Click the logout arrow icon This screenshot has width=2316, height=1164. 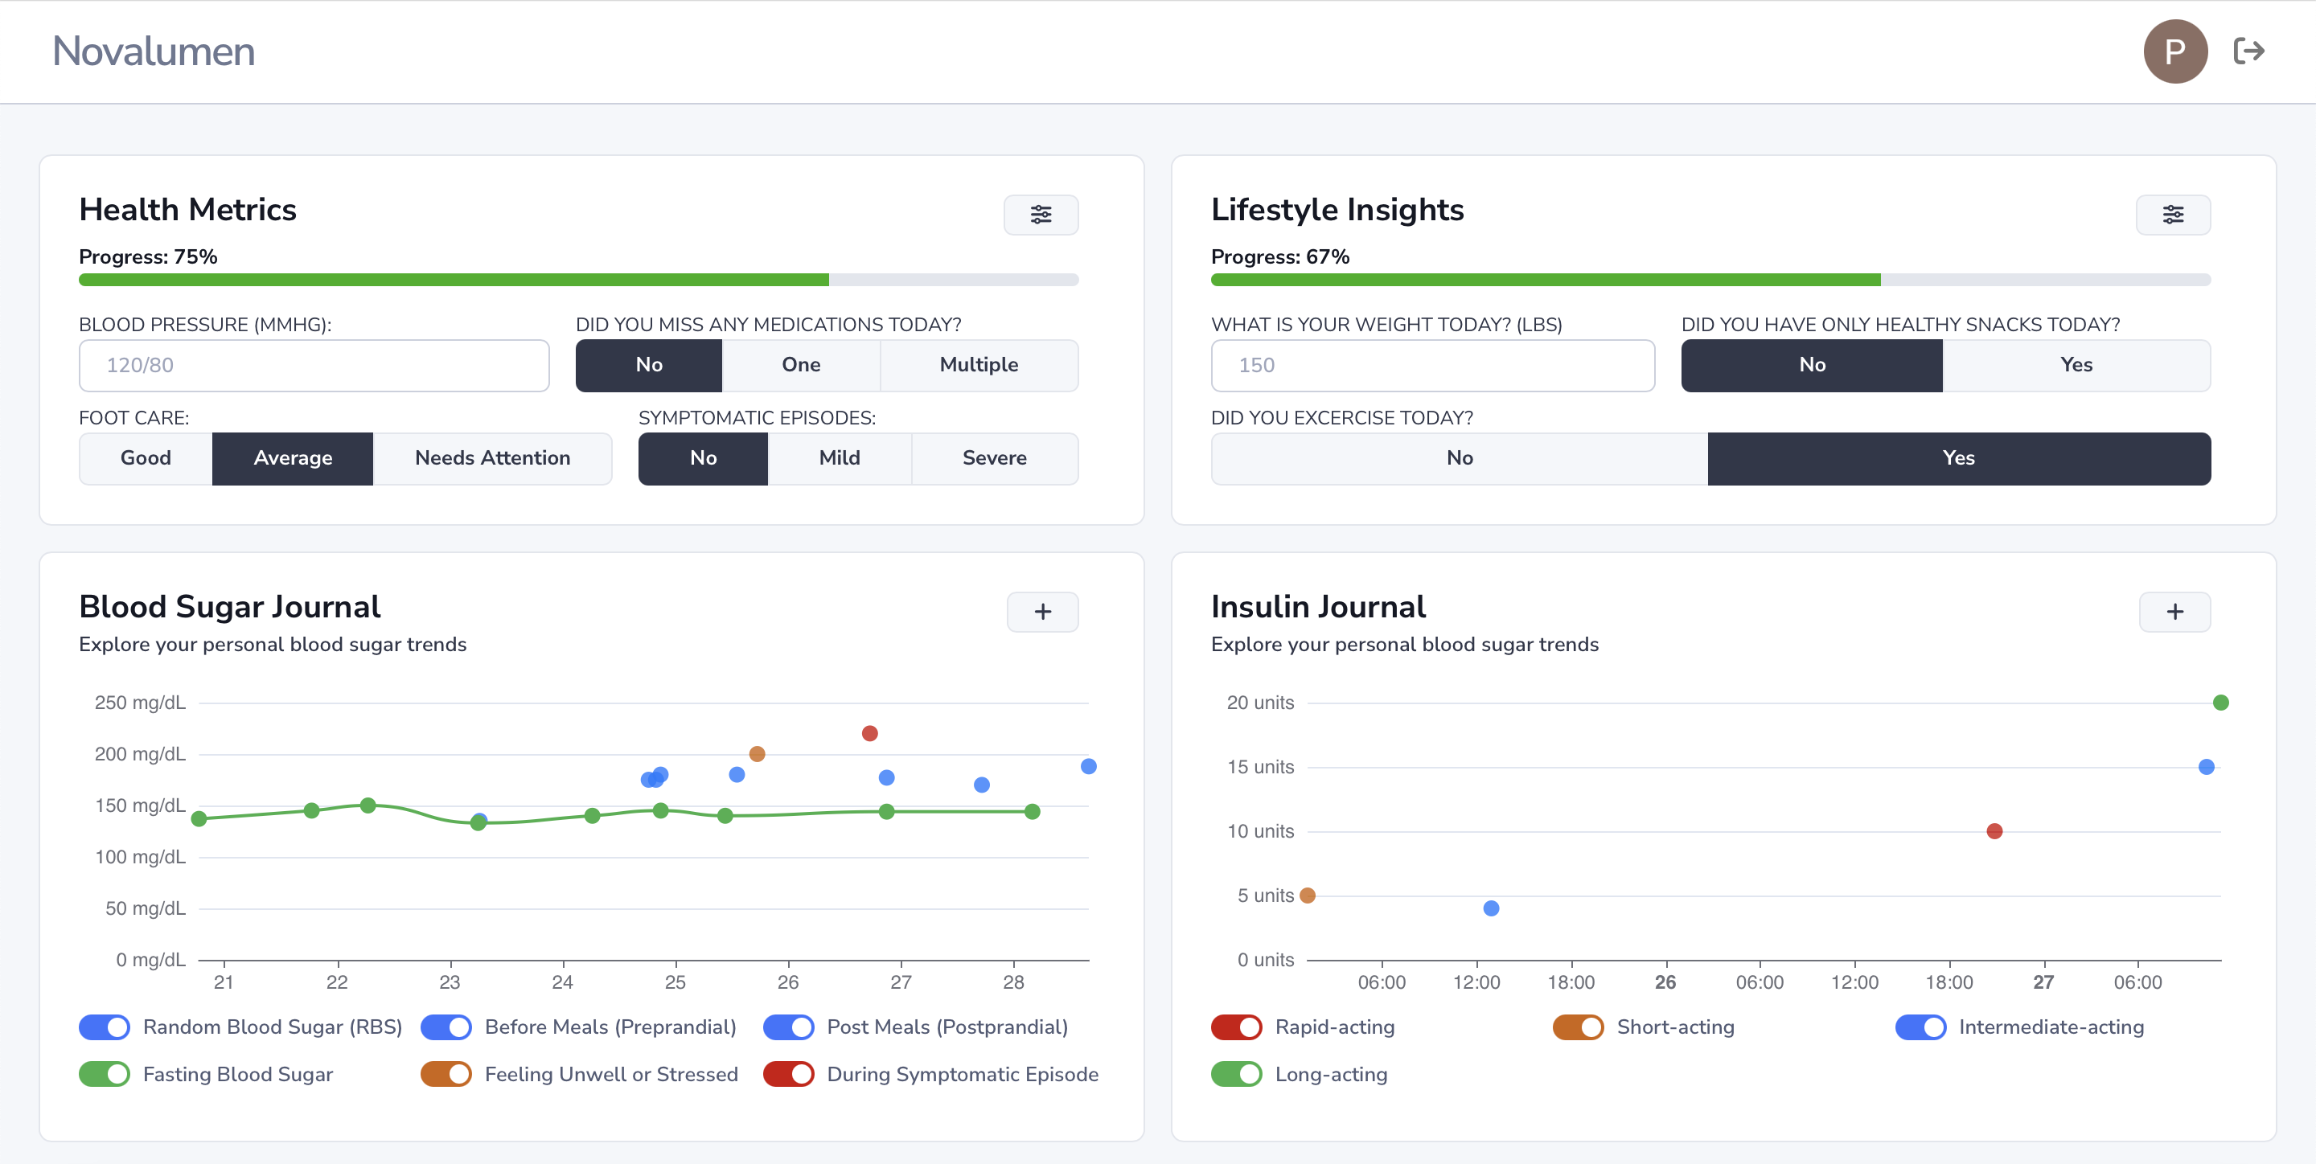pyautogui.click(x=2248, y=51)
